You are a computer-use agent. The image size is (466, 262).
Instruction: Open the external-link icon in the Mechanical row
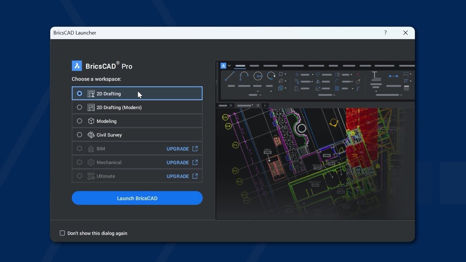[195, 162]
